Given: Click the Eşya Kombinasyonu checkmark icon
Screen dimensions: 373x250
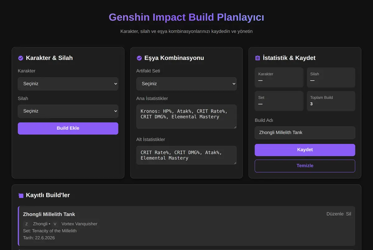Looking at the screenshot, I should (139, 58).
